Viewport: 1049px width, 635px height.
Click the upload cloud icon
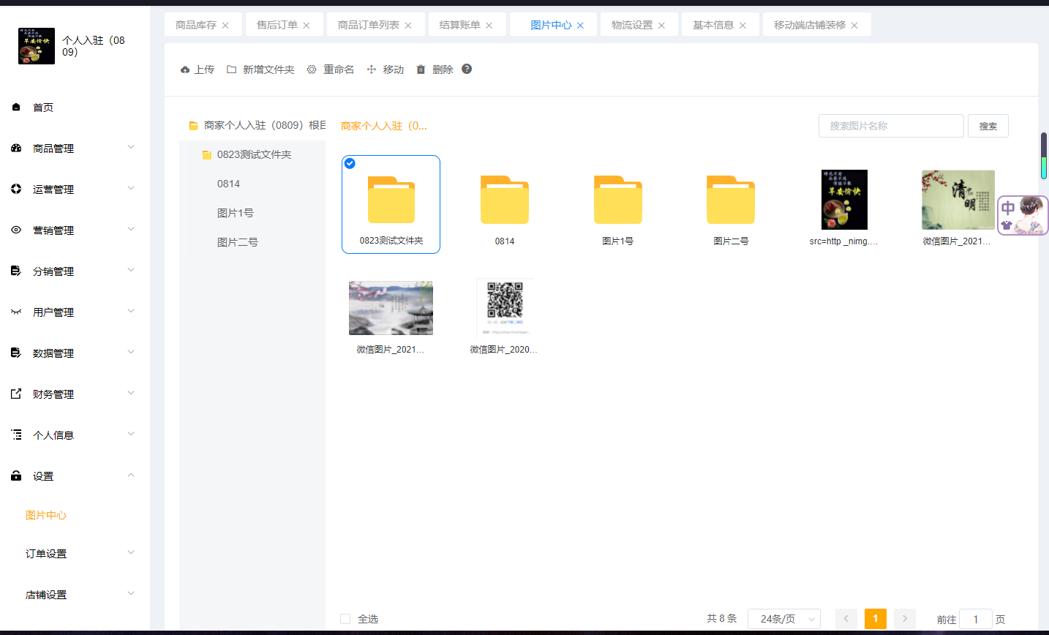tap(185, 69)
